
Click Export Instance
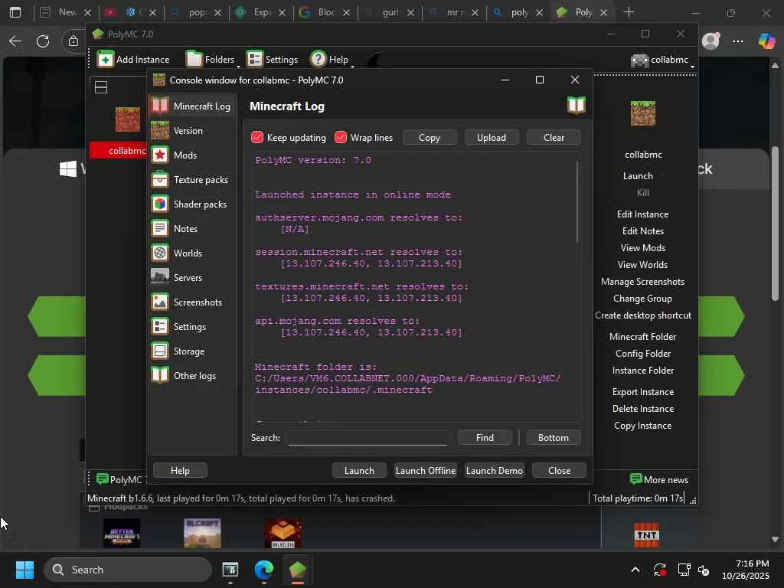(643, 392)
